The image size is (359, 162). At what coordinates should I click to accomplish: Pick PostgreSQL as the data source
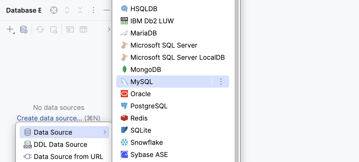pyautogui.click(x=149, y=106)
